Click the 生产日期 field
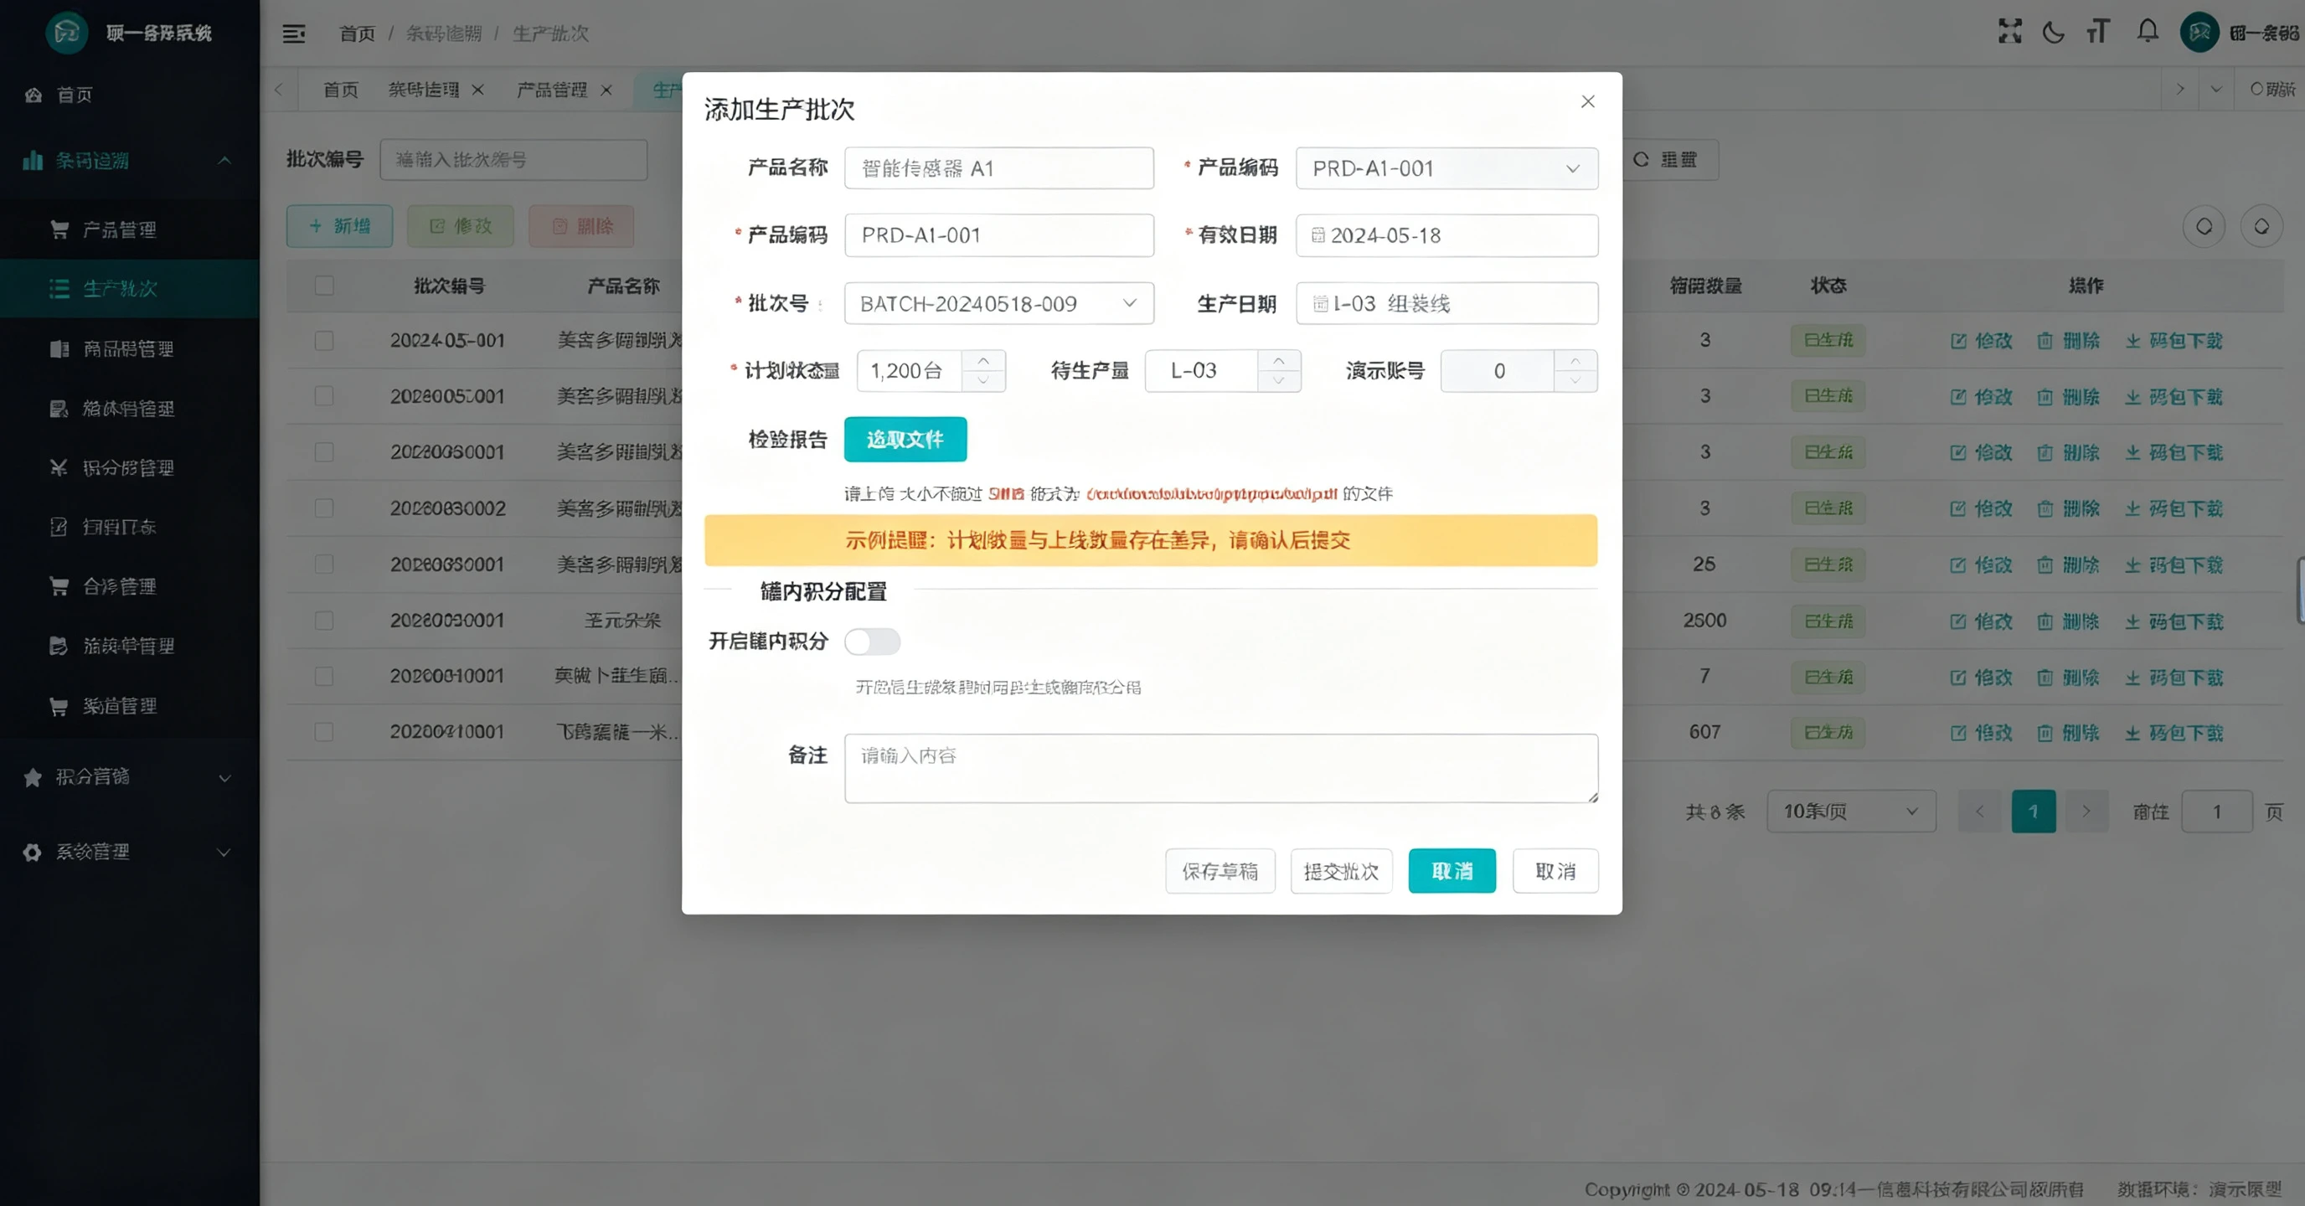Image resolution: width=2305 pixels, height=1206 pixels. (x=1446, y=303)
